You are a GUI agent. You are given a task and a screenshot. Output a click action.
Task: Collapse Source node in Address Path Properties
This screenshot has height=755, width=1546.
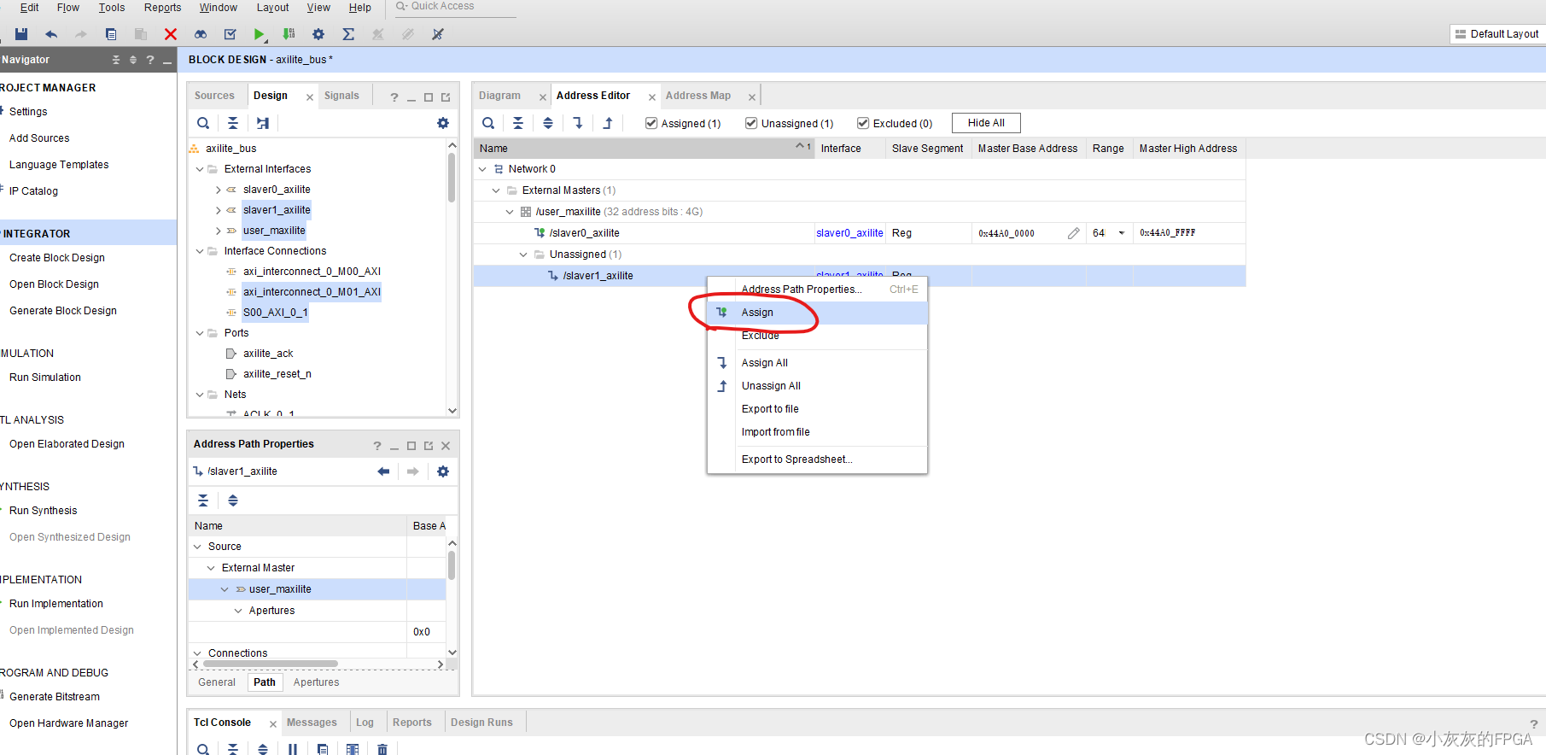coord(197,547)
